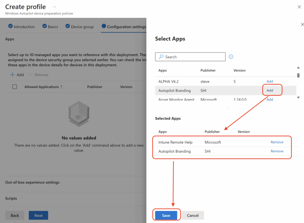304x223 pixels.
Task: Select Autopilot Branding in available apps list
Action: (x=175, y=91)
